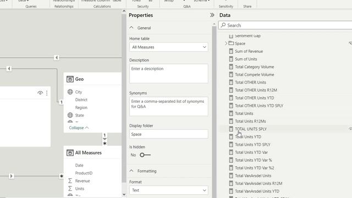Click the All Measures table header
352x198 pixels.
point(93,153)
